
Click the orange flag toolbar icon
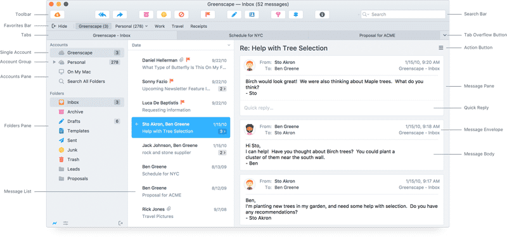click(x=208, y=15)
